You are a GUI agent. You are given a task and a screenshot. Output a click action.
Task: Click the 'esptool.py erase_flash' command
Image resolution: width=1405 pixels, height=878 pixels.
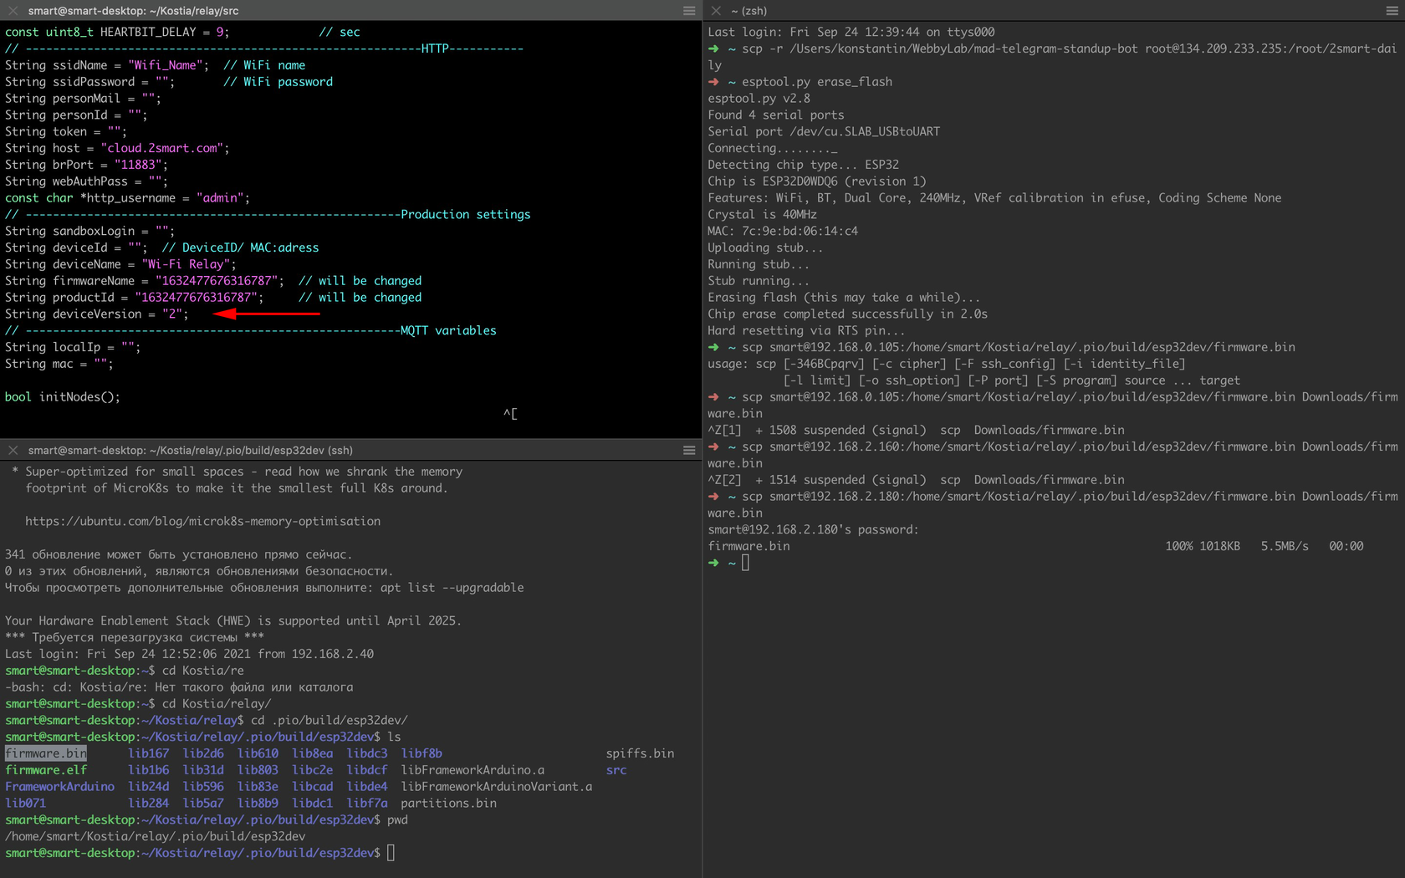point(817,82)
